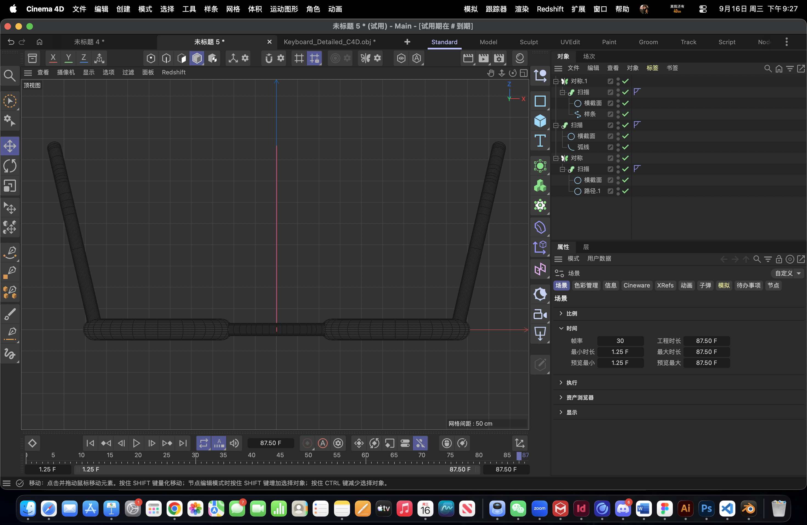Toggle loop playback mode

pyautogui.click(x=203, y=443)
